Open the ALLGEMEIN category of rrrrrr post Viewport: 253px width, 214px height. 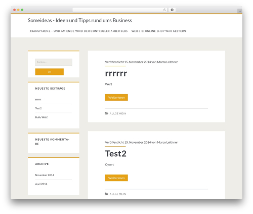(x=118, y=113)
